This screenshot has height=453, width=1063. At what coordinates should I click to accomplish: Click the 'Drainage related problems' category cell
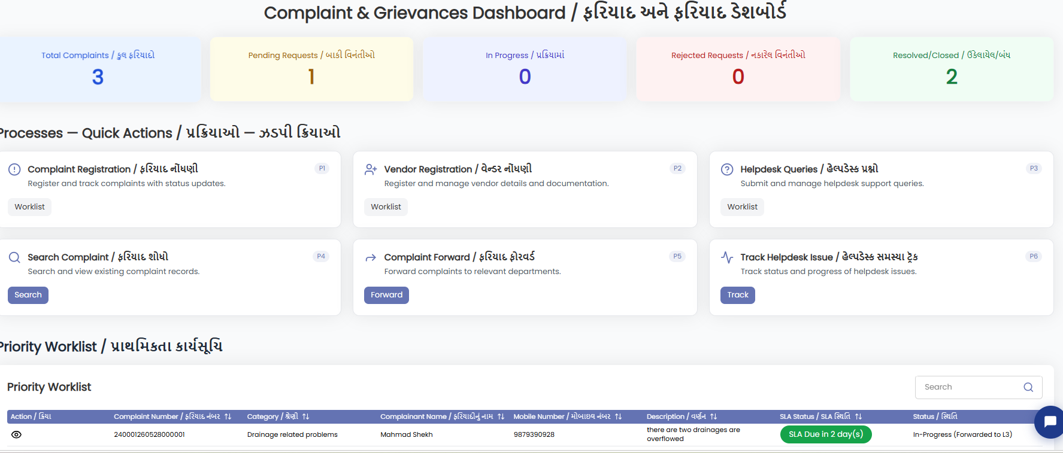pyautogui.click(x=292, y=435)
